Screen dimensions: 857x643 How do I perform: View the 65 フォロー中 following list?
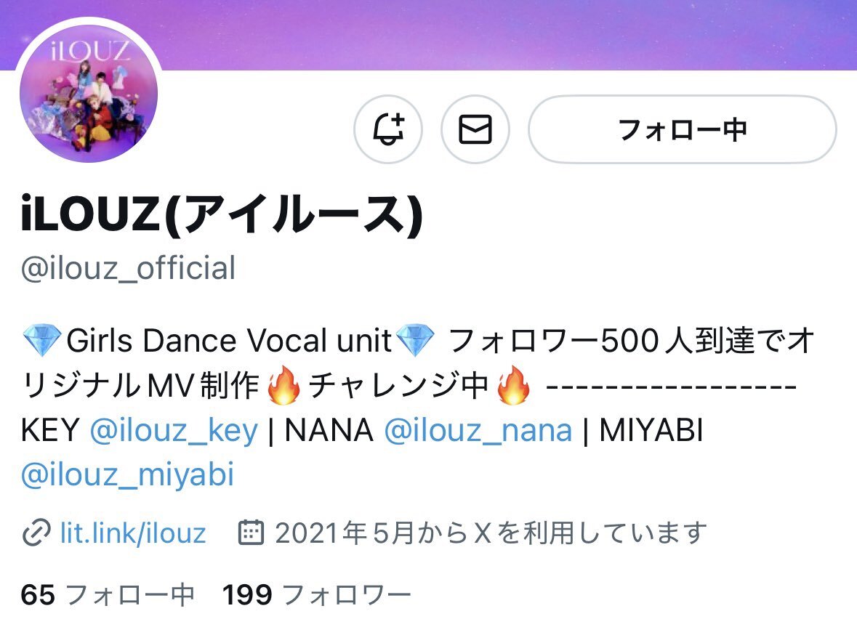coord(108,595)
